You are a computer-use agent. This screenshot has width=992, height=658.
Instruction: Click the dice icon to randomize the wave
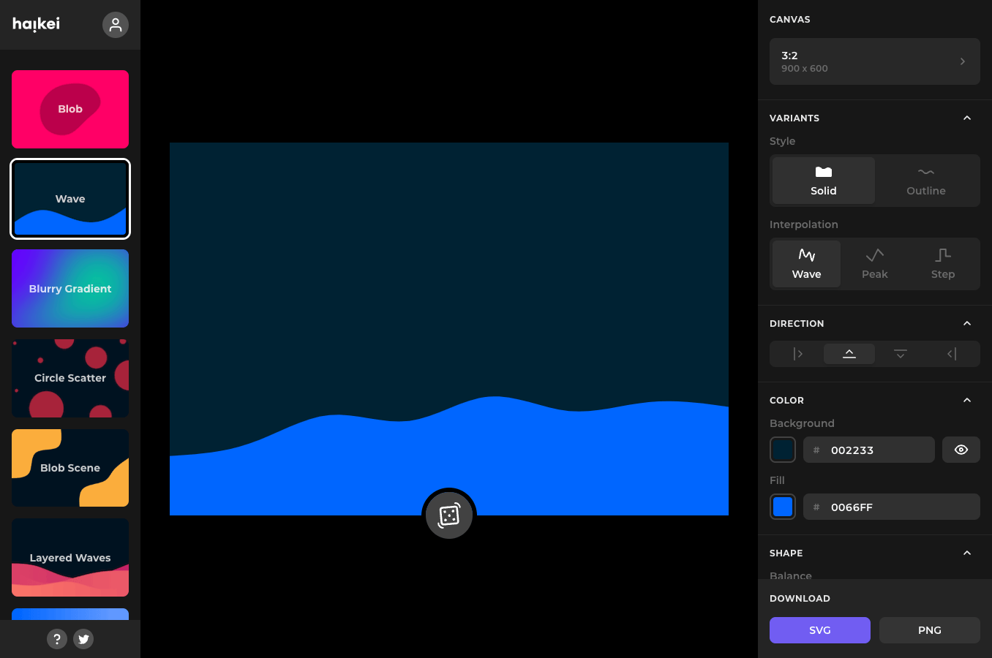tap(449, 514)
